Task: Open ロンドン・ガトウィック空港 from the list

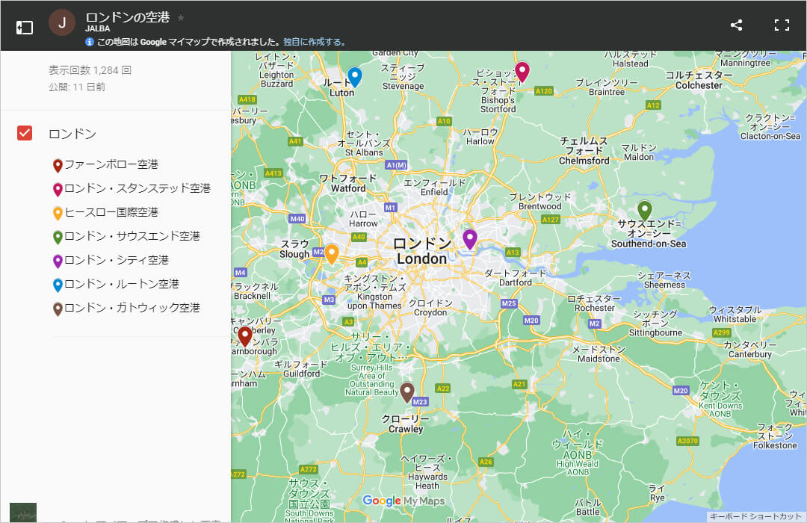Action: [x=132, y=308]
